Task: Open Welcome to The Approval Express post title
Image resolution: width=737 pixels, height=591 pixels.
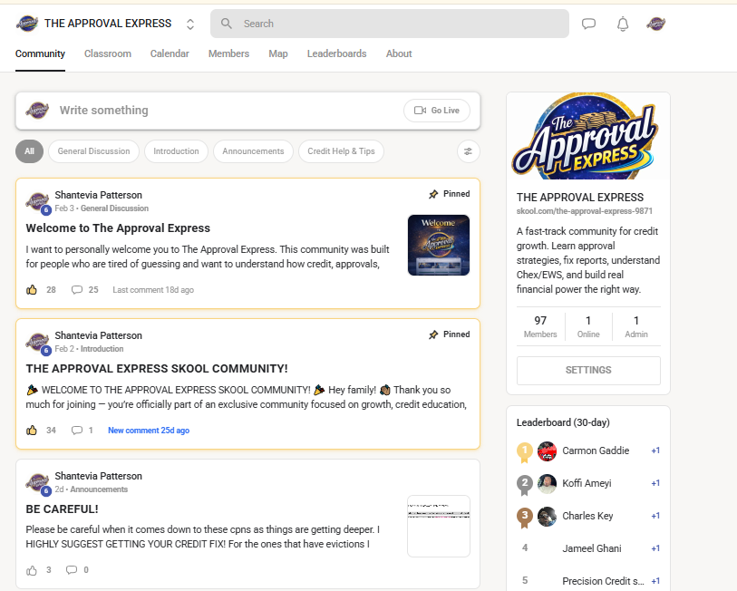Action: click(118, 228)
